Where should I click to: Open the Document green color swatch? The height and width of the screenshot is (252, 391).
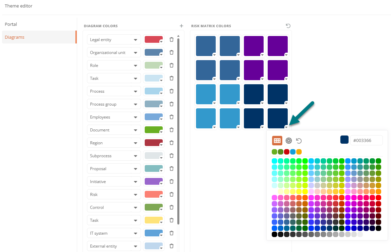154,130
